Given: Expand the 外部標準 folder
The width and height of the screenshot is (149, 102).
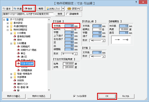Looking at the screenshot, I should click(11, 78).
